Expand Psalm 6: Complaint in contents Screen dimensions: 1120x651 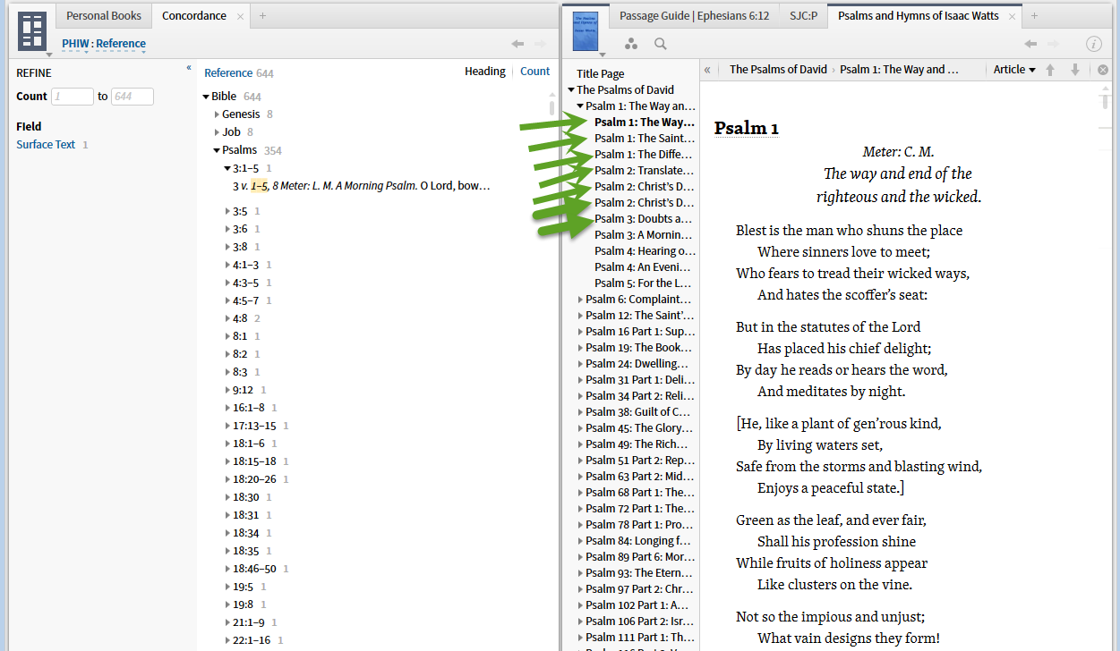point(580,300)
